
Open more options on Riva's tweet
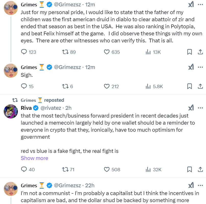tap(200, 108)
